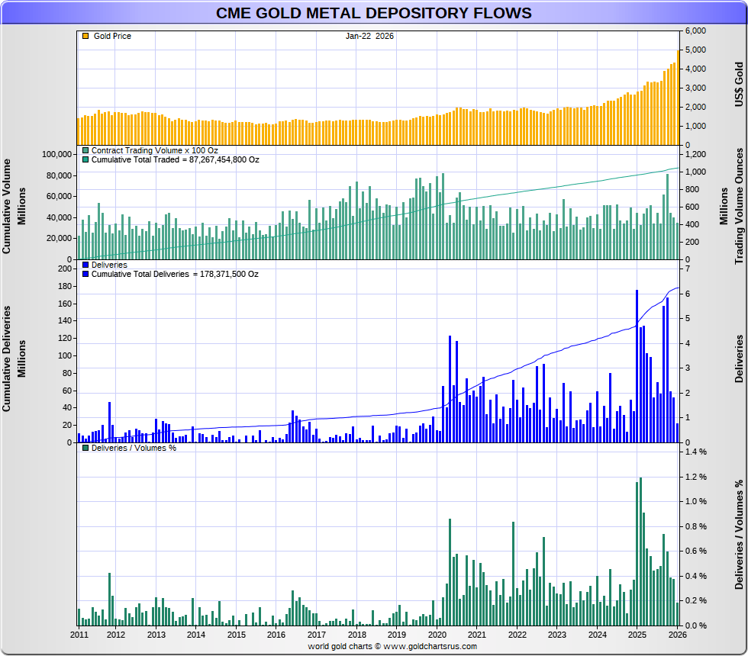Click the 2025 x-axis label
Viewport: 748px width, 656px height.
(x=637, y=635)
